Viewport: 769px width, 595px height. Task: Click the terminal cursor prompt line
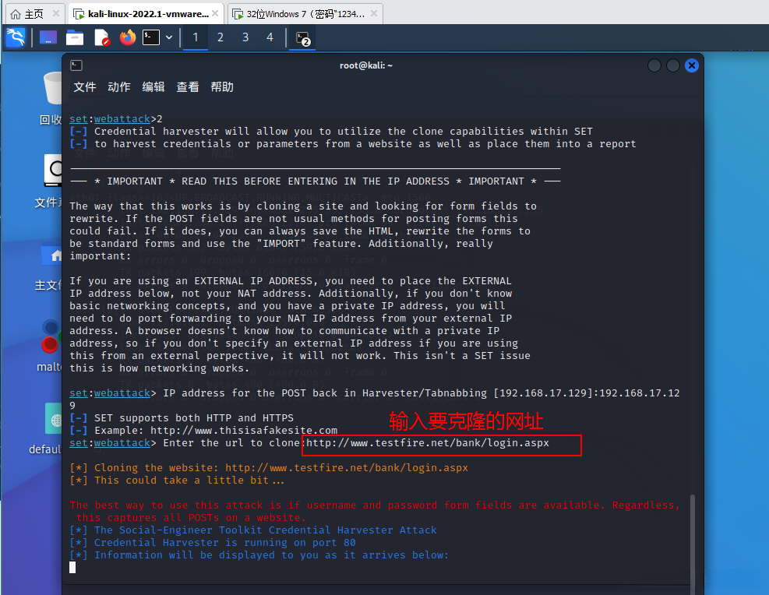[x=72, y=568]
